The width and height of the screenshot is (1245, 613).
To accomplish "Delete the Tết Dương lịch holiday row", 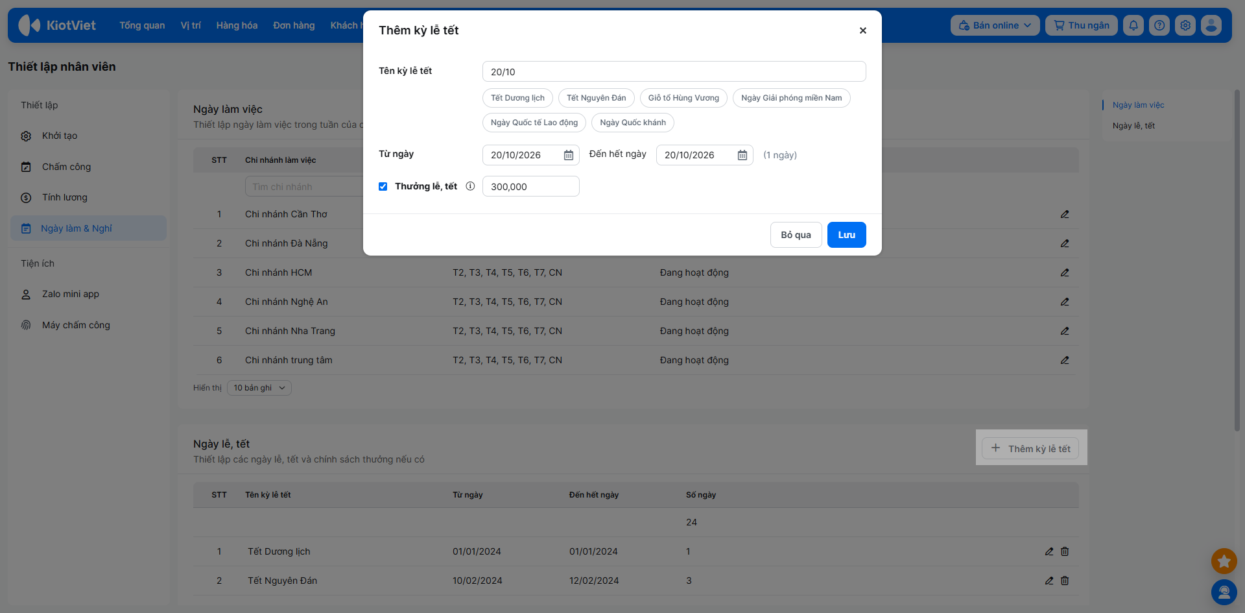I will 1065,551.
